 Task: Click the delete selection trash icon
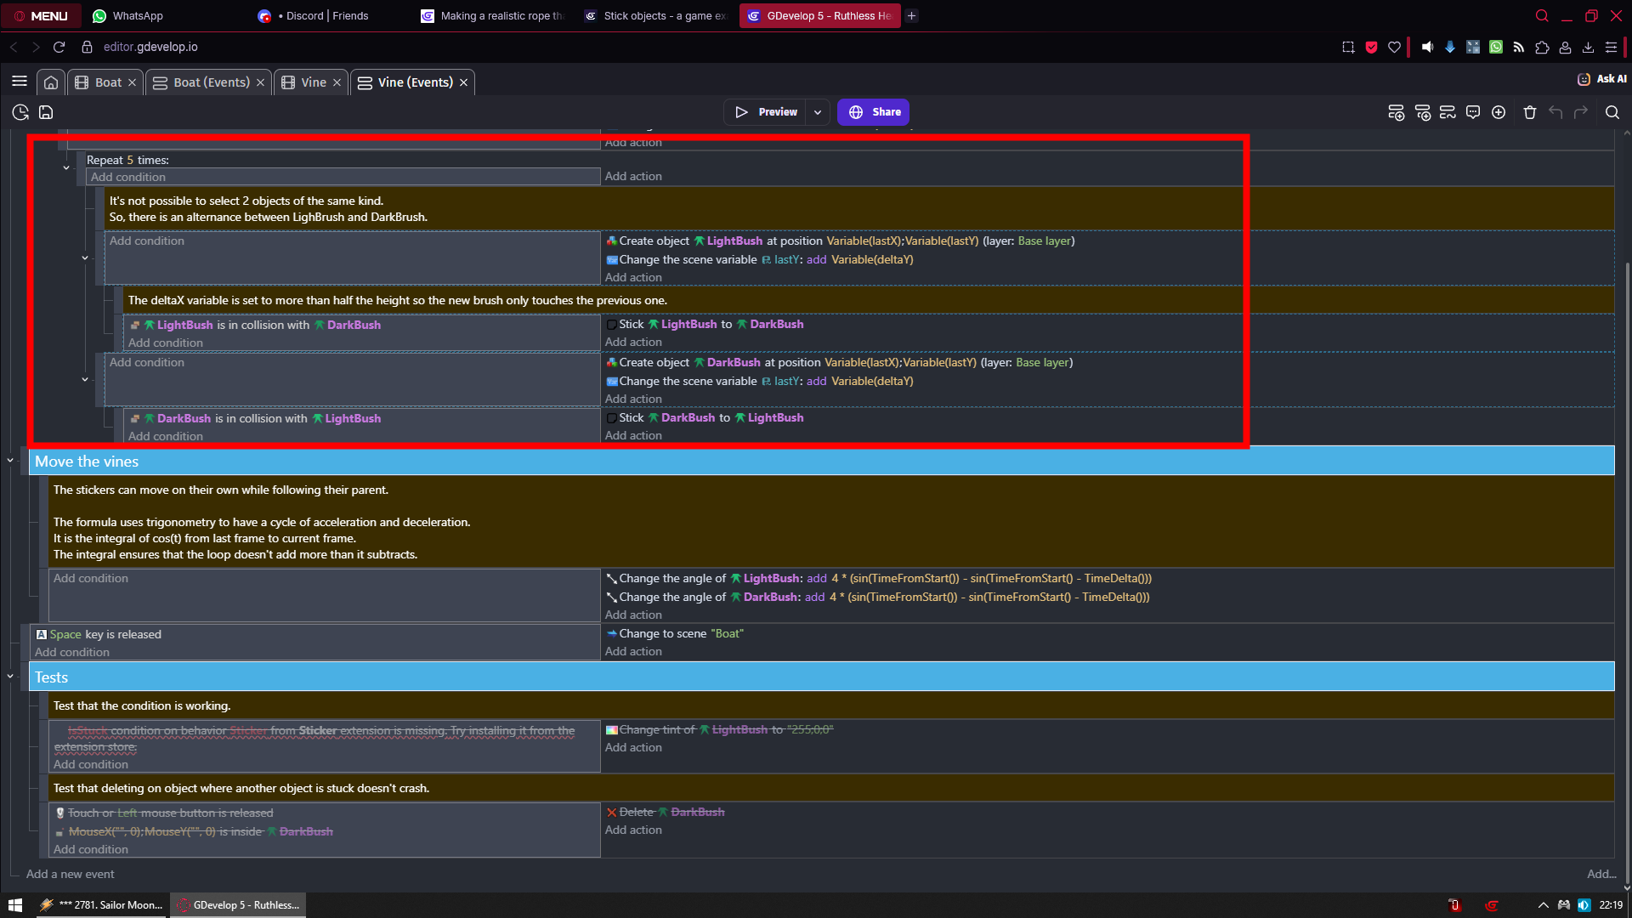click(1530, 112)
